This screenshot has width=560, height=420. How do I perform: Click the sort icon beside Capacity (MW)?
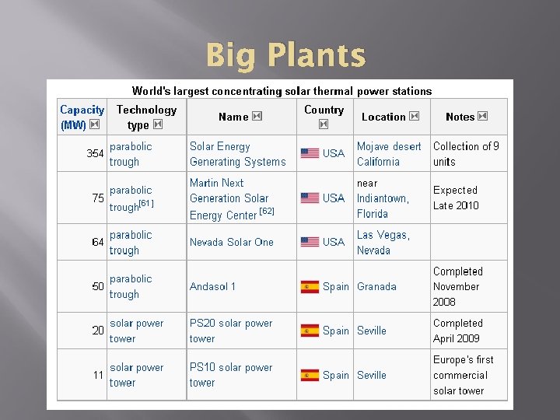95,124
